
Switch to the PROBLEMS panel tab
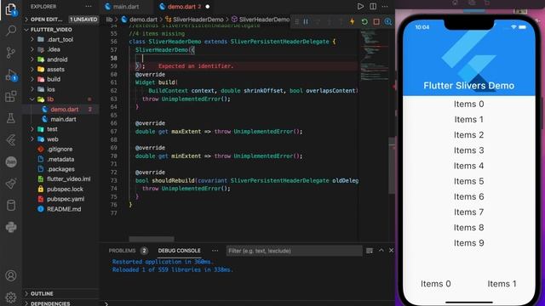[x=123, y=251]
